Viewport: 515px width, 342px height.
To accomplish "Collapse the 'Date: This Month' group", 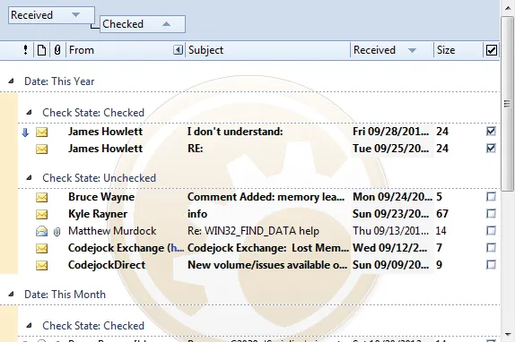I will [x=11, y=294].
